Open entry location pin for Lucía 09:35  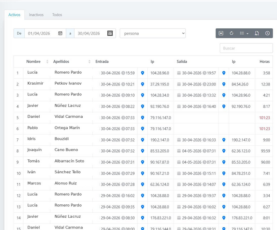point(143,207)
